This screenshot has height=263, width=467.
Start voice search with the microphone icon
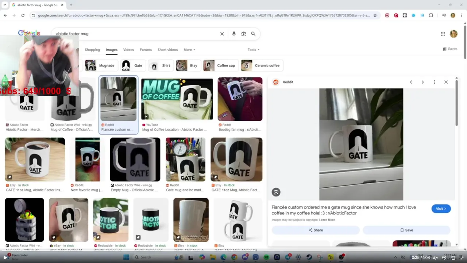click(234, 34)
